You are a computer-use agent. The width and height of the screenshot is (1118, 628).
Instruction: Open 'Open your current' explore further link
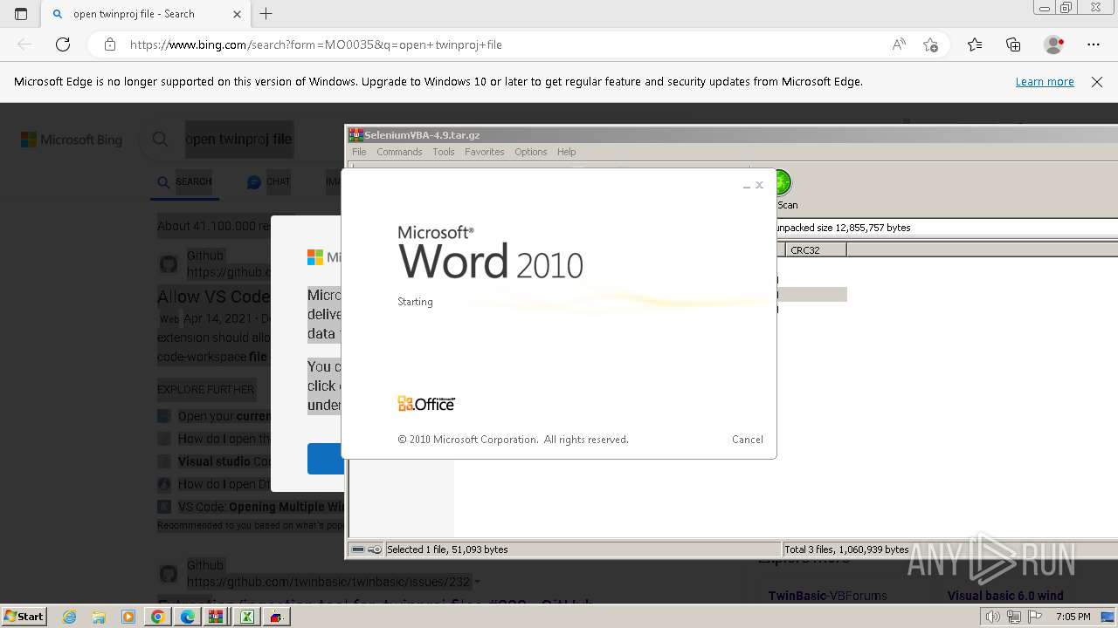[x=224, y=416]
